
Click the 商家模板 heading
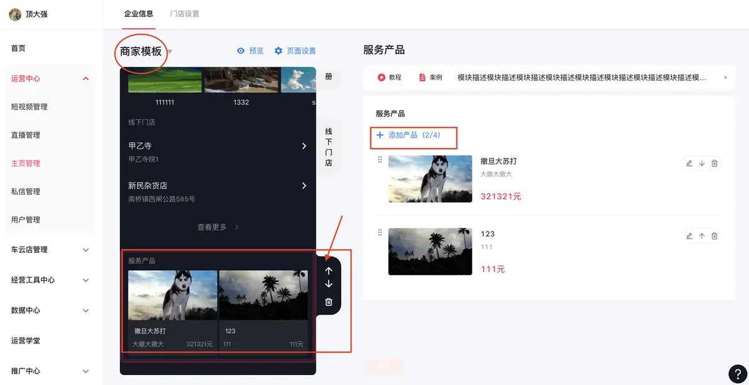[141, 52]
